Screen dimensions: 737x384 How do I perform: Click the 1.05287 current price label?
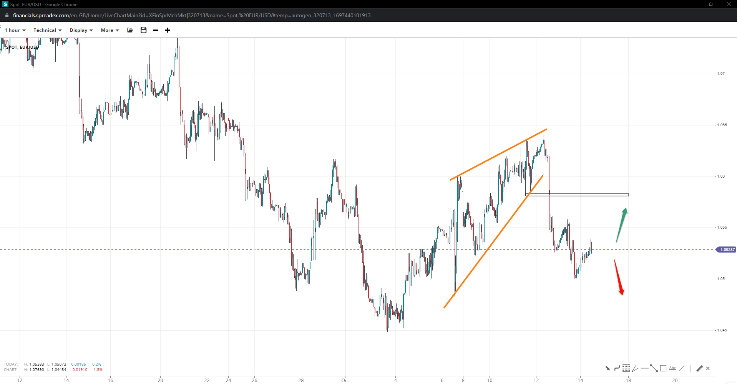pyautogui.click(x=726, y=250)
